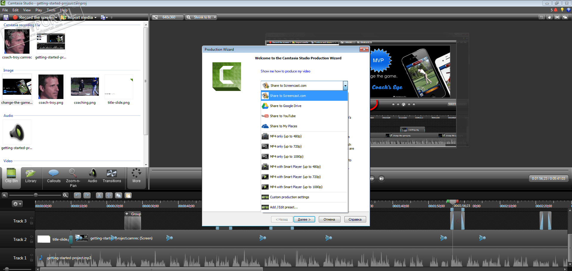This screenshot has height=271, width=572.
Task: Click the Split icon on timeline toolbar
Action: coord(109,195)
